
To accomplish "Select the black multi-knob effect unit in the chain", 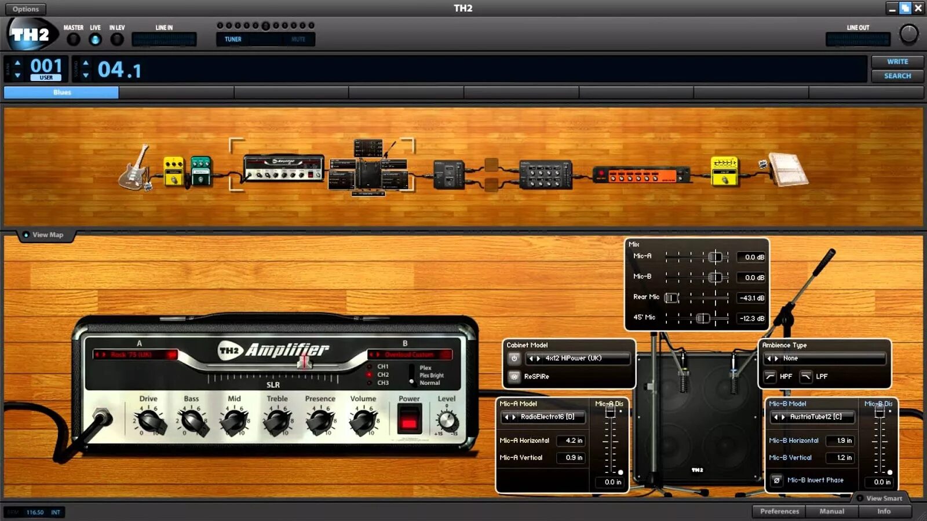I will point(545,175).
